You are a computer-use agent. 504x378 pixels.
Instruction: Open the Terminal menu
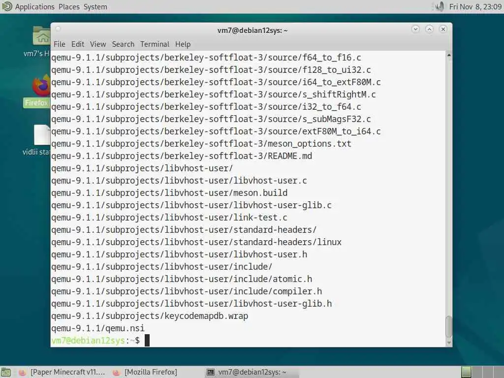pyautogui.click(x=155, y=44)
